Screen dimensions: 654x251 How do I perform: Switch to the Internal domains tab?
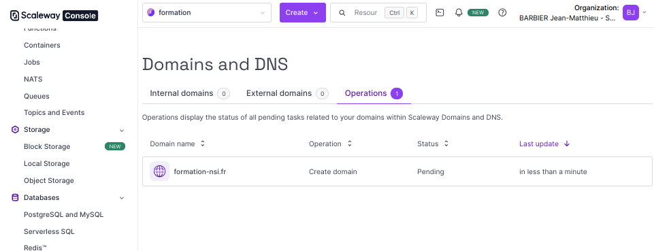[x=190, y=93]
